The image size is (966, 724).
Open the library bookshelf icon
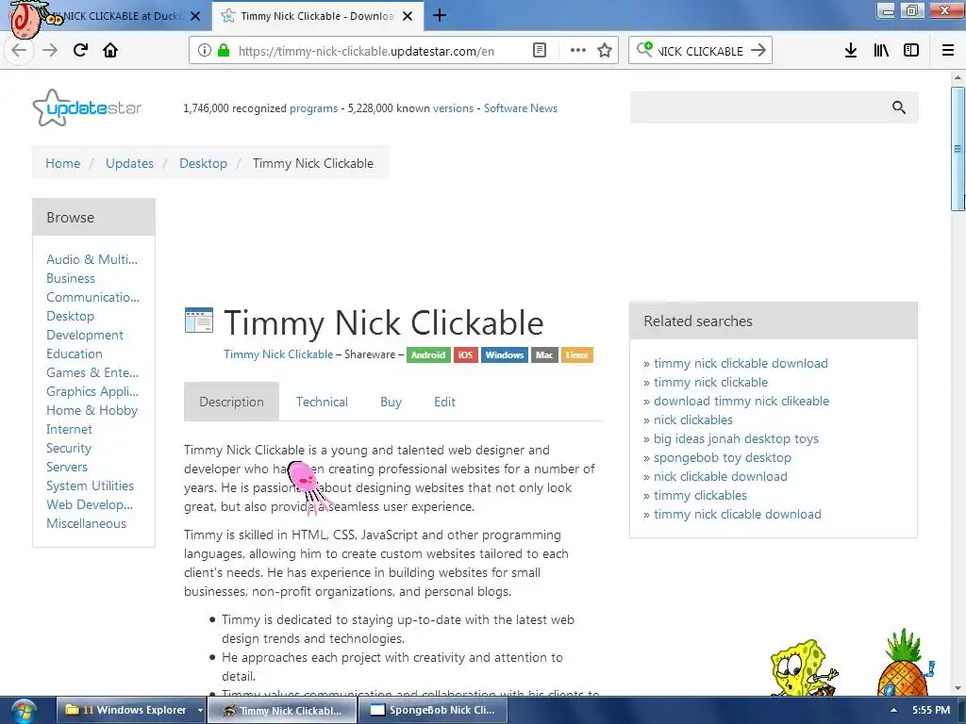pos(881,51)
